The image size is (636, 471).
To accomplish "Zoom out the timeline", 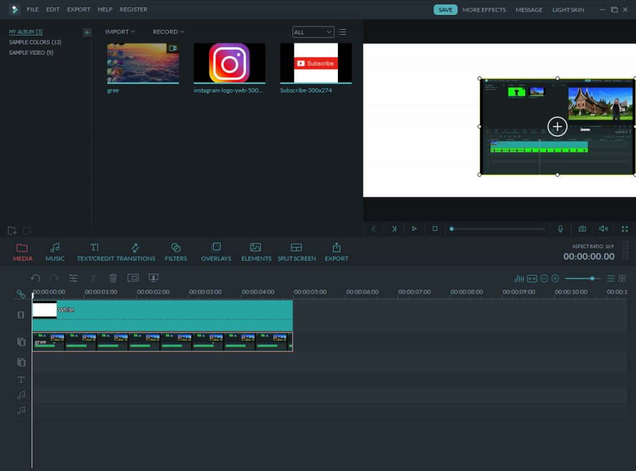I will coord(544,279).
